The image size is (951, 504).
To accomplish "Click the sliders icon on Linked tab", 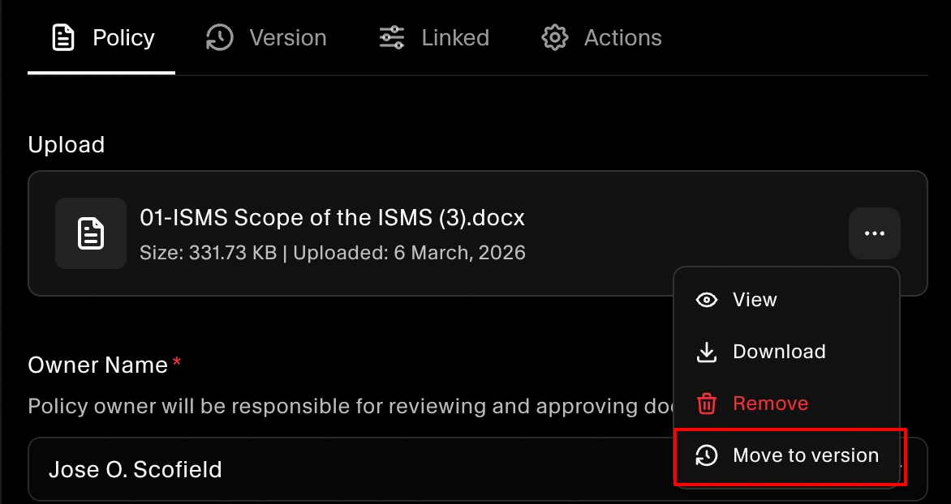I will [x=392, y=38].
